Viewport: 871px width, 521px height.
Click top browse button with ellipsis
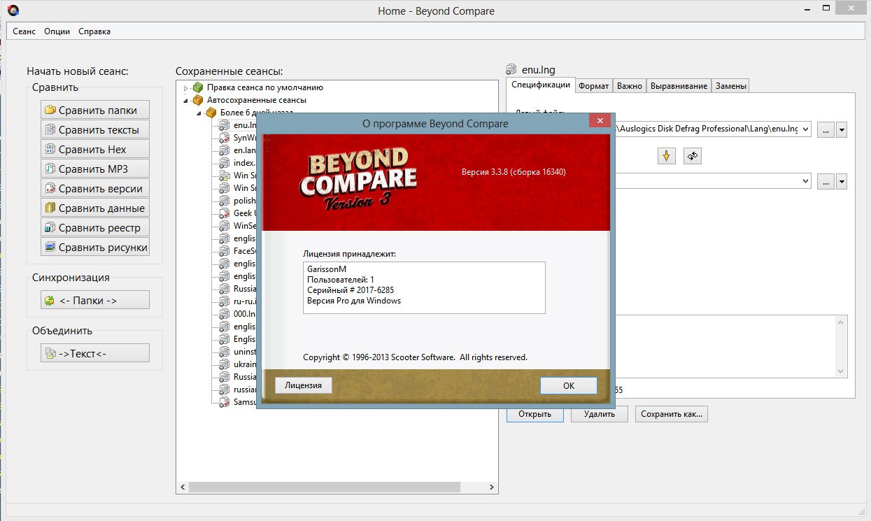coord(826,129)
